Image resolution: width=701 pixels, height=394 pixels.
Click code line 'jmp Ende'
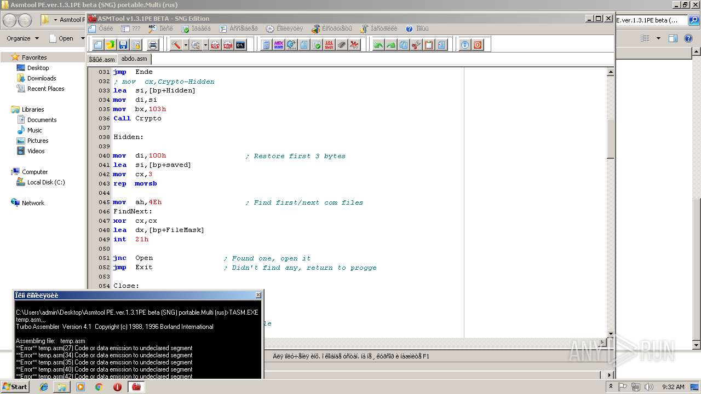(133, 72)
